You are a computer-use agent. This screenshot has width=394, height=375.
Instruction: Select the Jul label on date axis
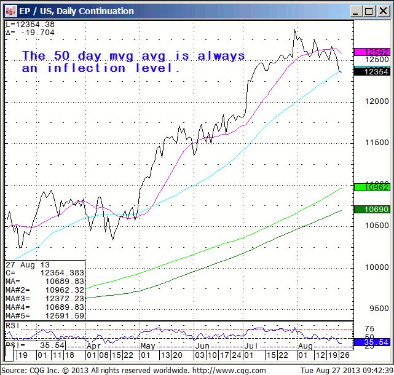(x=250, y=347)
